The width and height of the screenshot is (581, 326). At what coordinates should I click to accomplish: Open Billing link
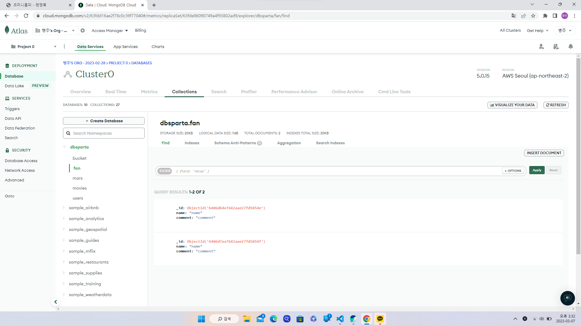pos(140,30)
